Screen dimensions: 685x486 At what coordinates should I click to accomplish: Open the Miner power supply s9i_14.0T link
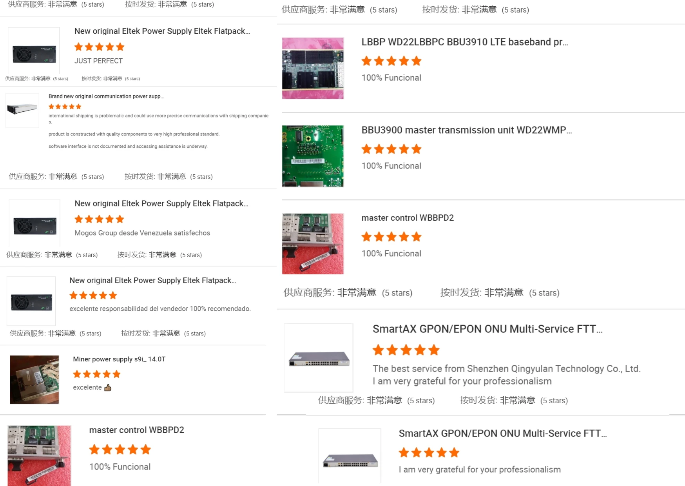coord(119,359)
